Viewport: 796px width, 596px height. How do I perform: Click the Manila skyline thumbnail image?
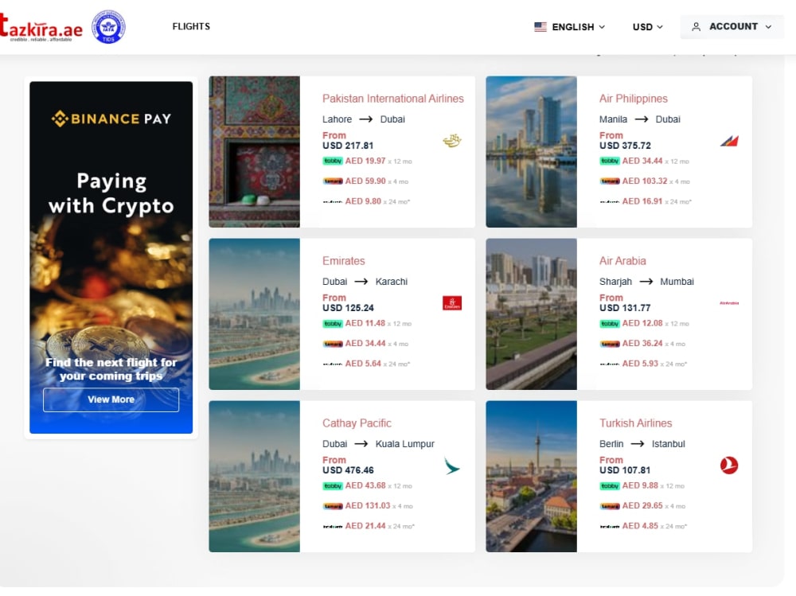532,152
